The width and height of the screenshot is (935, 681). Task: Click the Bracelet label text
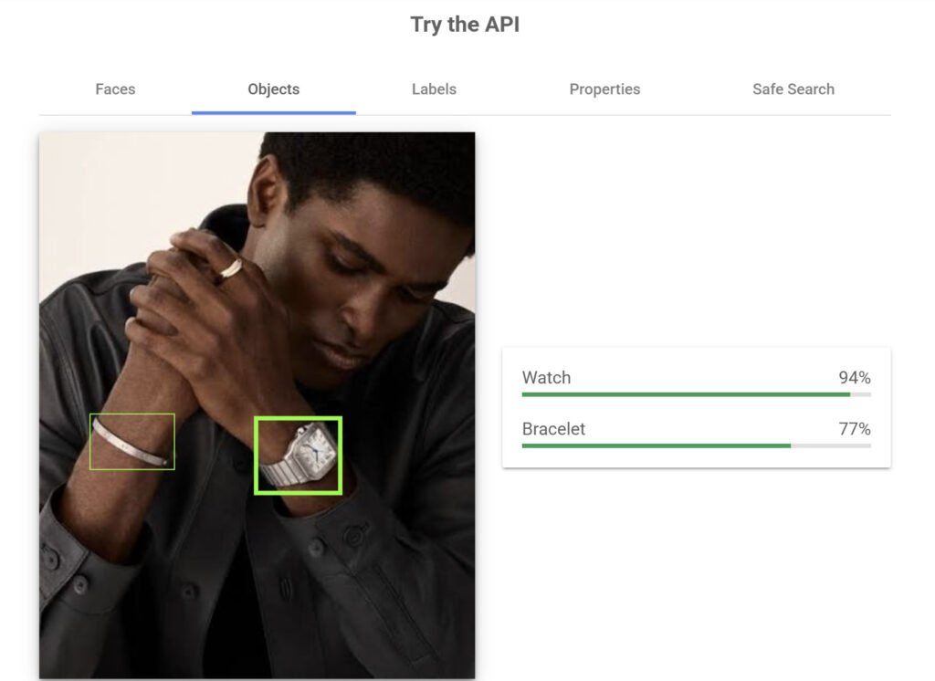coord(553,429)
